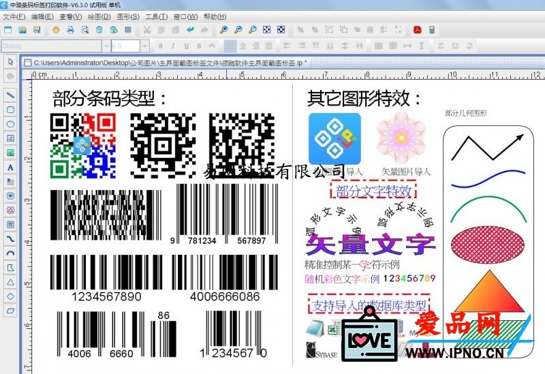Toggle center text alignment
Screen dimensions: 545x374
[243, 46]
